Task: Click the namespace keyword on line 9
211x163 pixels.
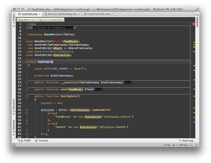Action: click(x=35, y=35)
